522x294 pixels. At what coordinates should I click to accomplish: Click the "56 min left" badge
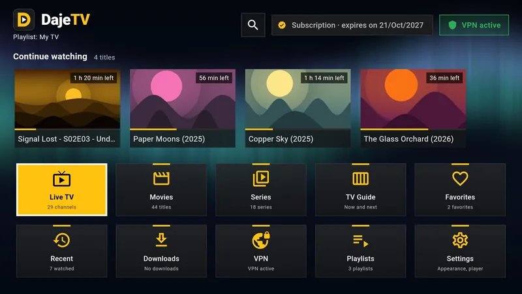[x=214, y=78]
